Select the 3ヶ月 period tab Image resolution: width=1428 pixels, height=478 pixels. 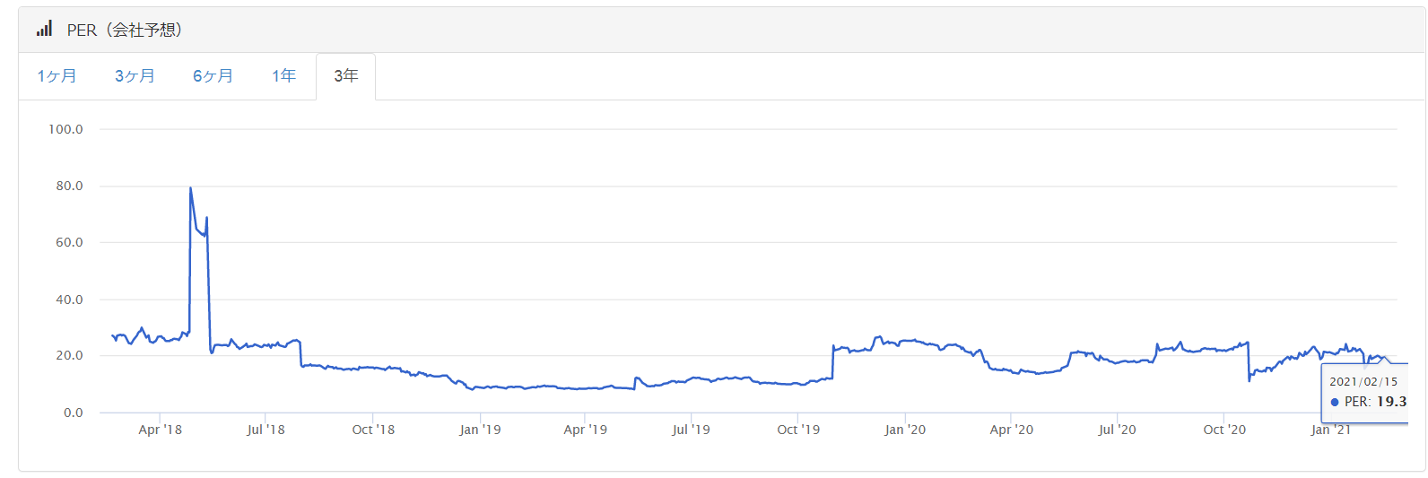pyautogui.click(x=135, y=76)
